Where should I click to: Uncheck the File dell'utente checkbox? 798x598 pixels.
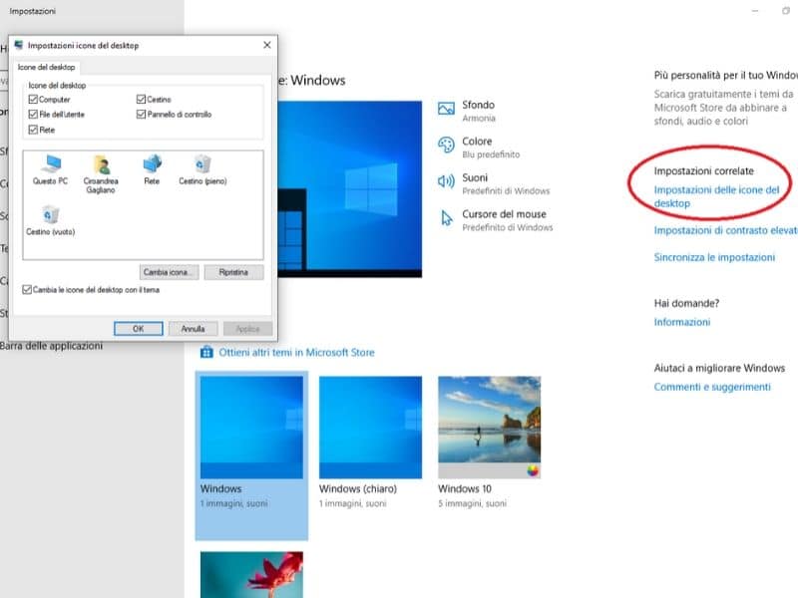pos(33,114)
